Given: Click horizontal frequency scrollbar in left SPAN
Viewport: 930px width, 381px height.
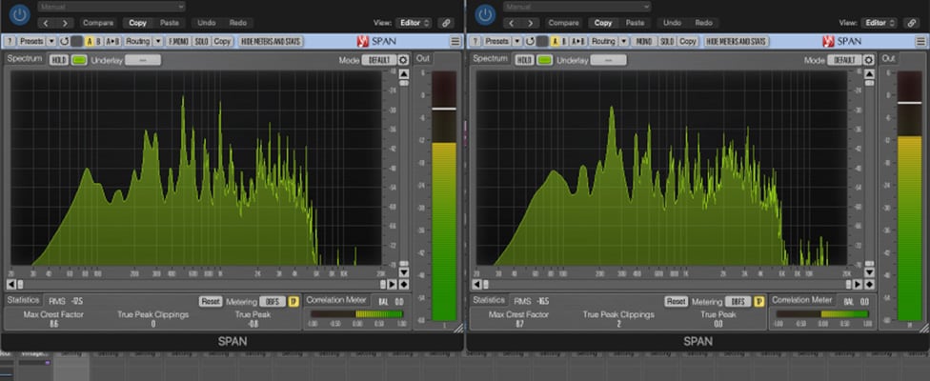Looking at the screenshot, I should click(x=202, y=285).
